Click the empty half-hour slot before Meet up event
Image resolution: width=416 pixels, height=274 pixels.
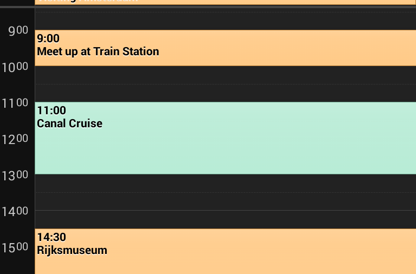[x=225, y=21]
